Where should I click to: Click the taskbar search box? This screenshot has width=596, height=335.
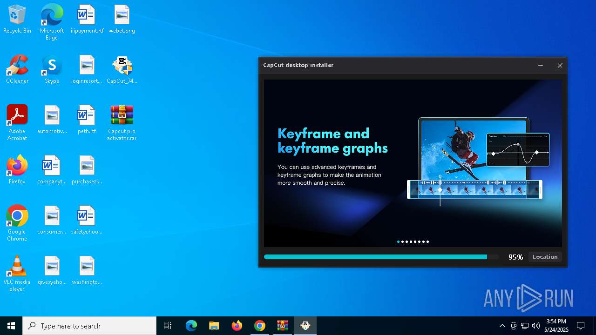click(89, 326)
